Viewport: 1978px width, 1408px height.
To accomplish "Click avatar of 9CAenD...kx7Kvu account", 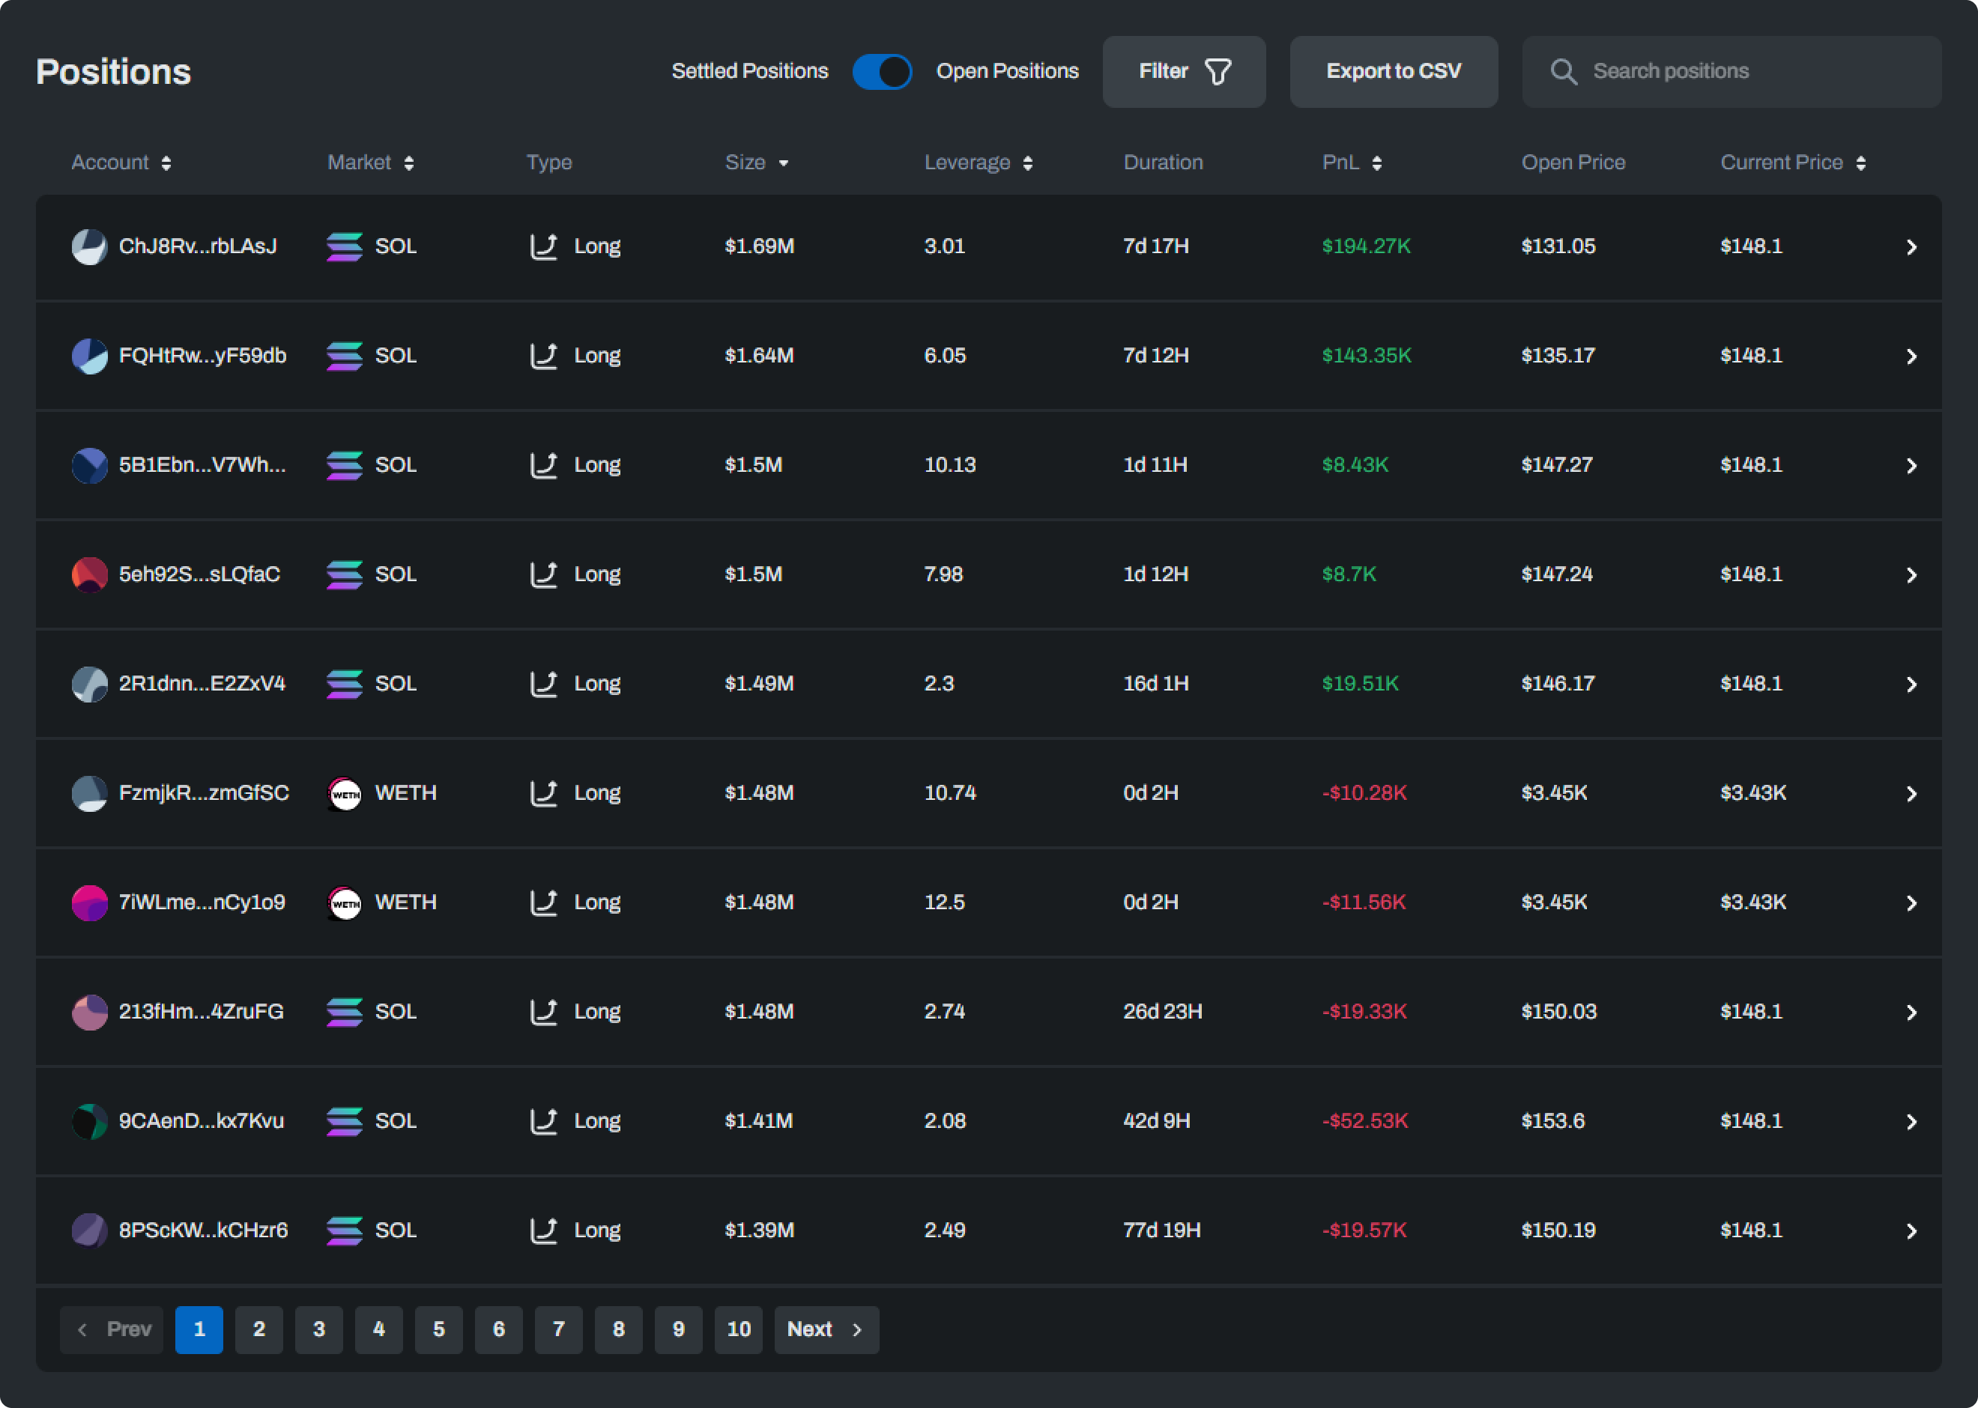I will (x=89, y=1120).
